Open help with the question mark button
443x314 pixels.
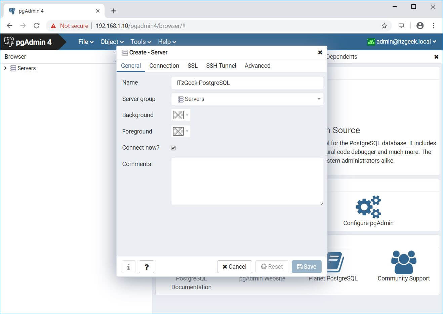[x=147, y=267]
